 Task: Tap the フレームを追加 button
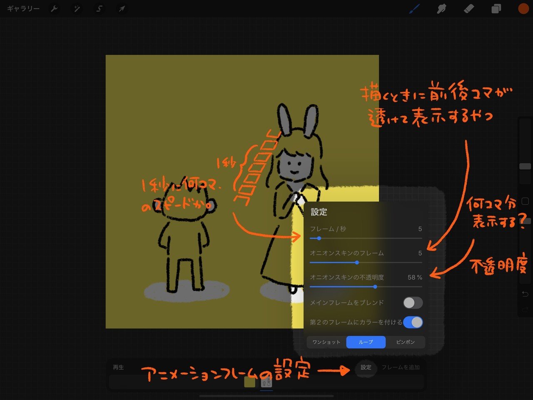pyautogui.click(x=401, y=367)
